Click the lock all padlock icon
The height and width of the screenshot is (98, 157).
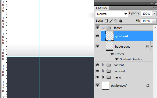coord(121,21)
